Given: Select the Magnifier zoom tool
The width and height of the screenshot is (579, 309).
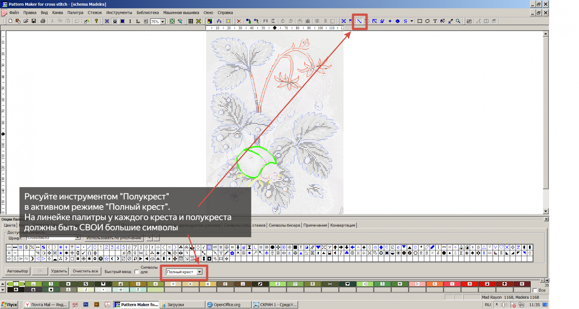Looking at the screenshot, I should tap(458, 21).
